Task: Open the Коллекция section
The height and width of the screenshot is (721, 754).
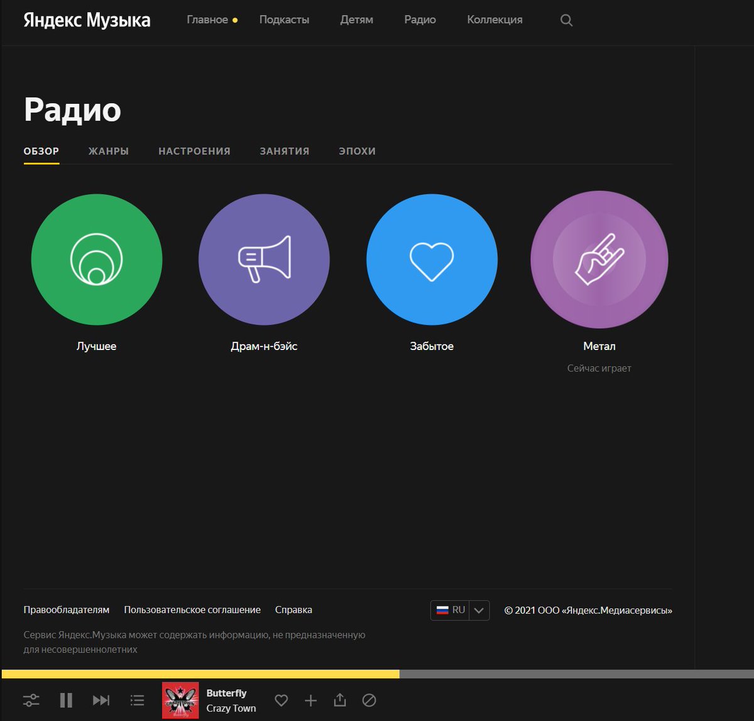Action: pyautogui.click(x=494, y=19)
